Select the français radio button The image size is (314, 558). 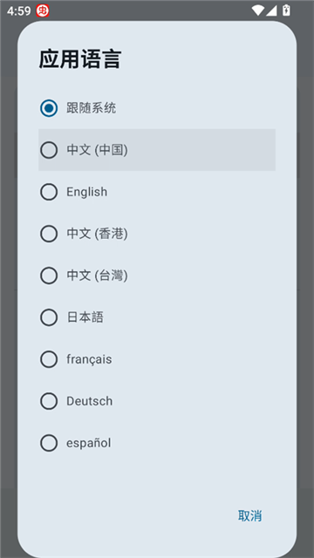pos(49,359)
